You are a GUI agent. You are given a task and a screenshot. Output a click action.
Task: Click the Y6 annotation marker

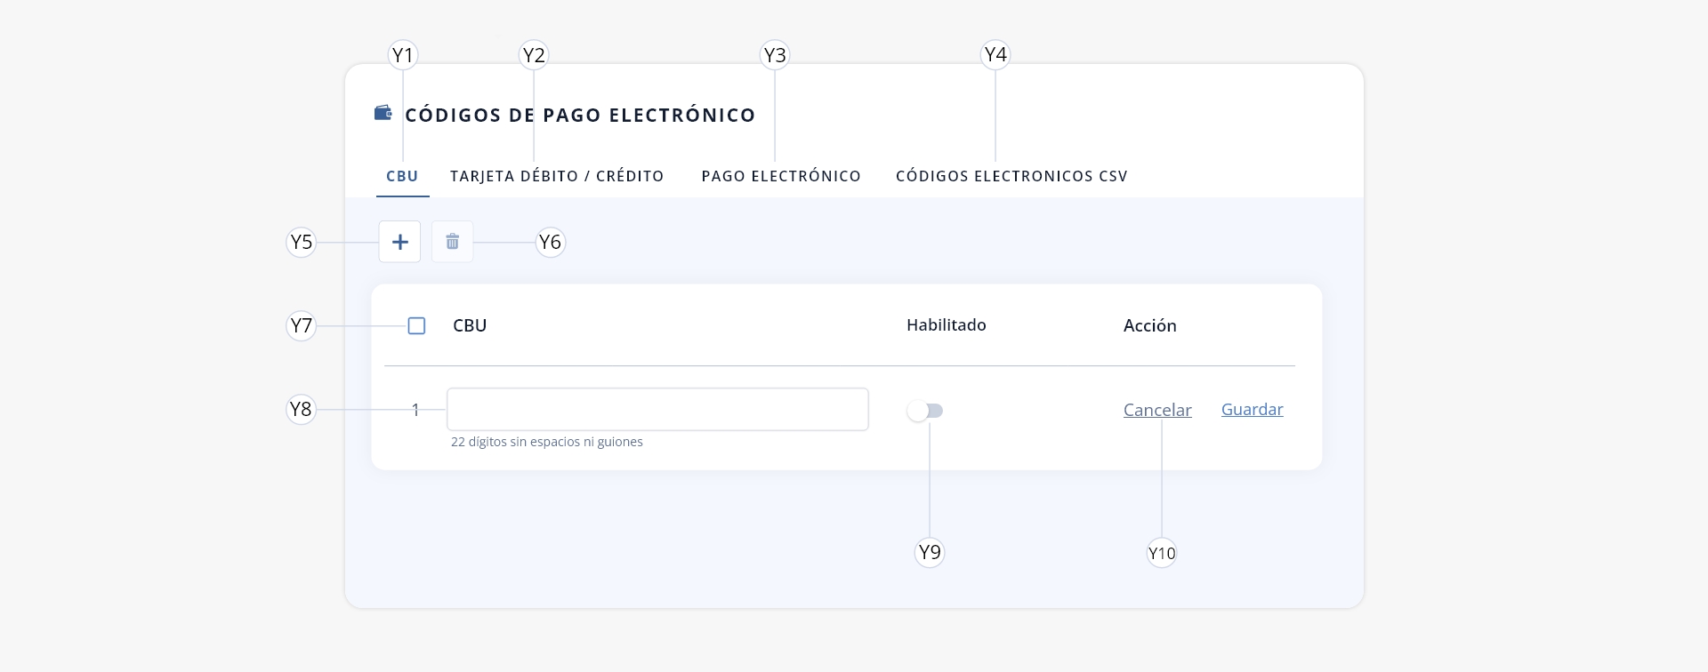click(x=550, y=242)
